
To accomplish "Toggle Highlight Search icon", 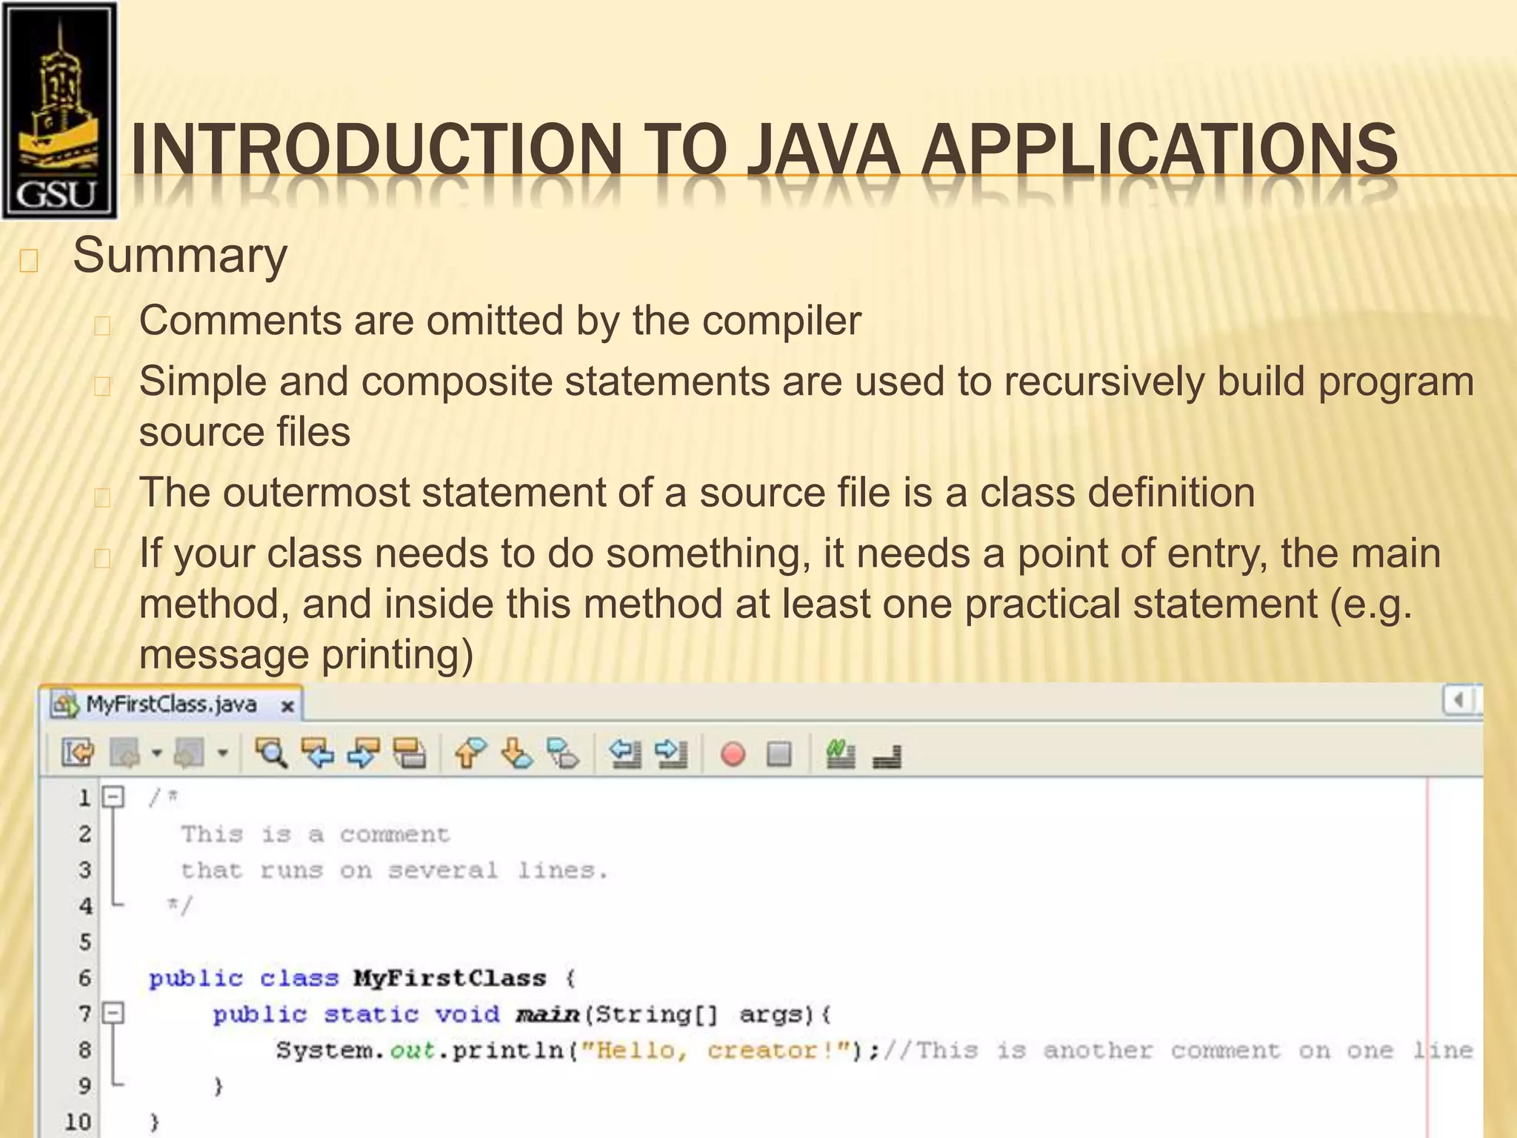I will [x=410, y=753].
